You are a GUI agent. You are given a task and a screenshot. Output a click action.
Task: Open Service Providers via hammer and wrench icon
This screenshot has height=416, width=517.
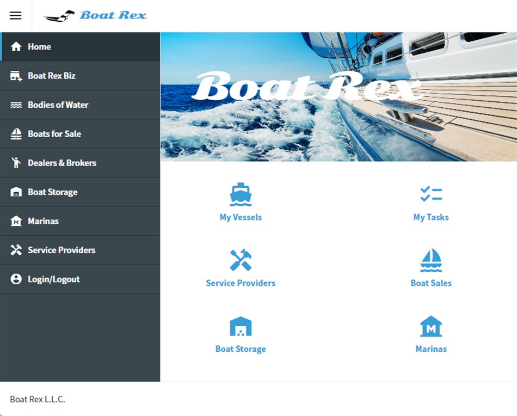pyautogui.click(x=241, y=260)
